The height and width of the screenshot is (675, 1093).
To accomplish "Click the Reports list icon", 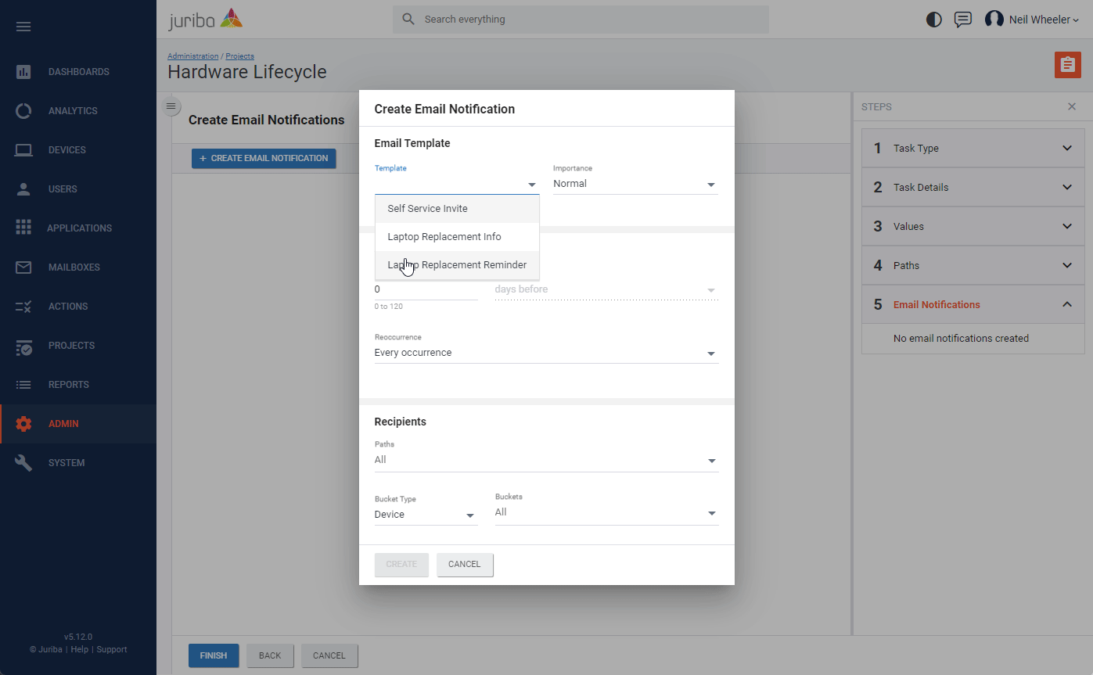I will pyautogui.click(x=23, y=385).
